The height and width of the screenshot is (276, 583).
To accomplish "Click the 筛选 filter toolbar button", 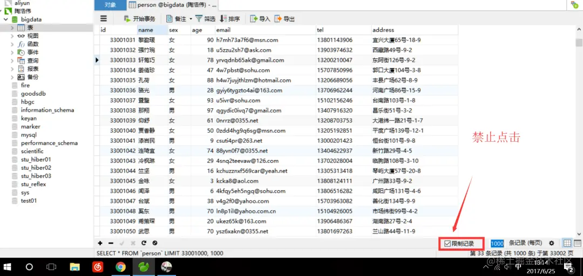I will pyautogui.click(x=205, y=19).
